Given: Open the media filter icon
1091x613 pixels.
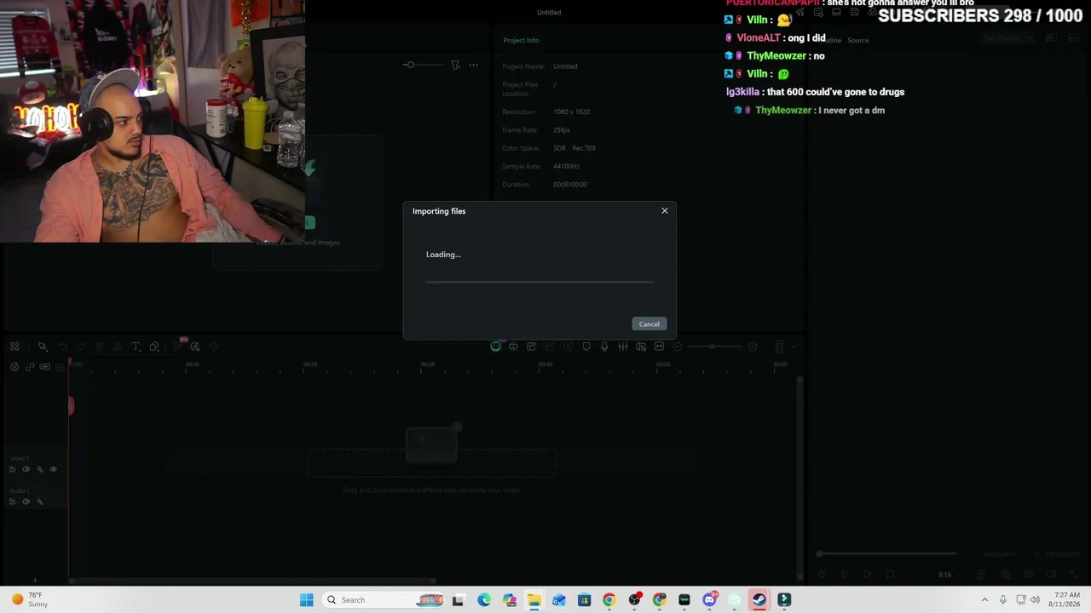Looking at the screenshot, I should click(x=455, y=65).
